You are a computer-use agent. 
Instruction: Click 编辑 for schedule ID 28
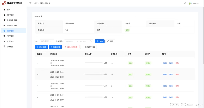tap(165, 97)
